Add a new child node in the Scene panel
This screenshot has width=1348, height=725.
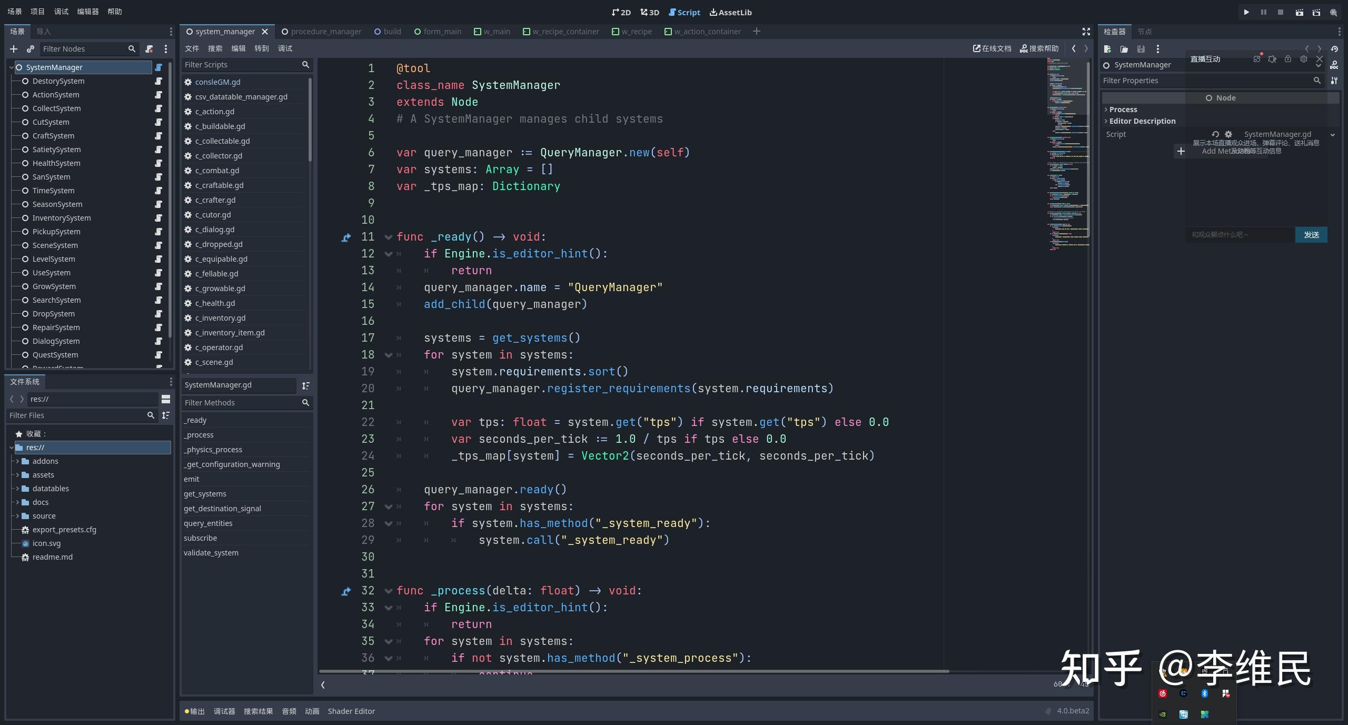pos(14,49)
